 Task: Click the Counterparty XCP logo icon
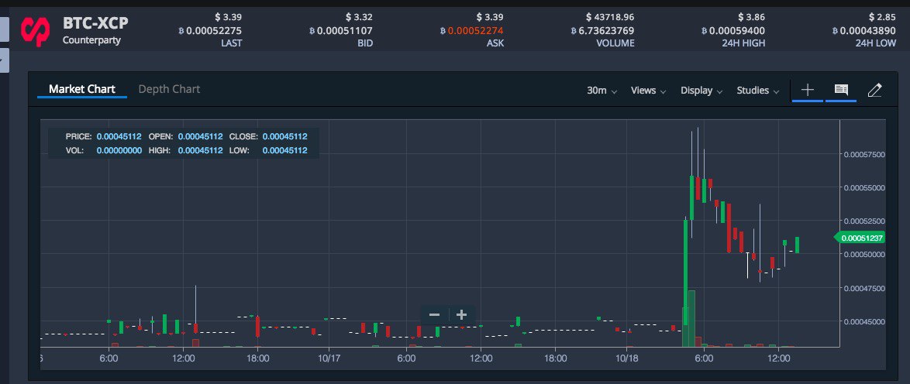pos(36,31)
